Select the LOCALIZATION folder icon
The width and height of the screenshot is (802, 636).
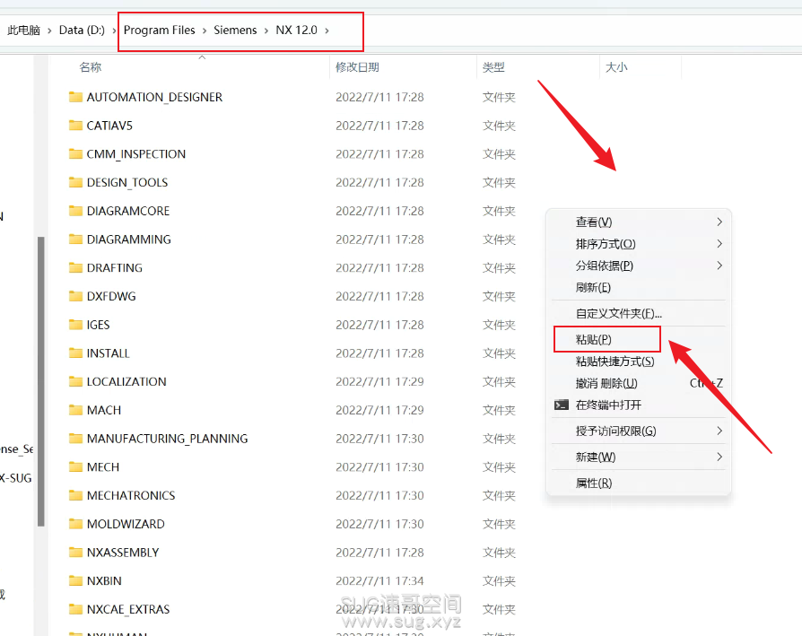click(x=75, y=381)
